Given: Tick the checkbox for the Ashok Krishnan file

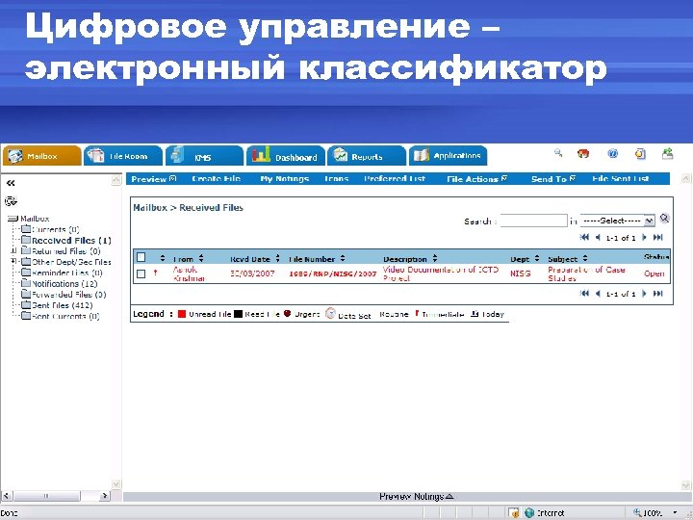Looking at the screenshot, I should pos(141,274).
